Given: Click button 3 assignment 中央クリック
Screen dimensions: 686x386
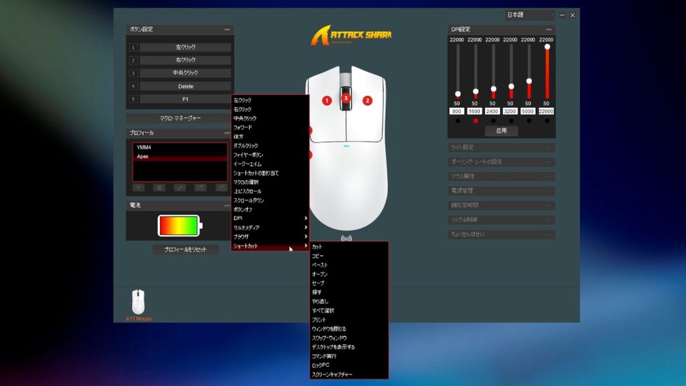Looking at the screenshot, I should (x=186, y=73).
